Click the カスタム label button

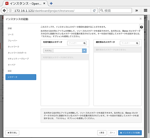(48, 50)
